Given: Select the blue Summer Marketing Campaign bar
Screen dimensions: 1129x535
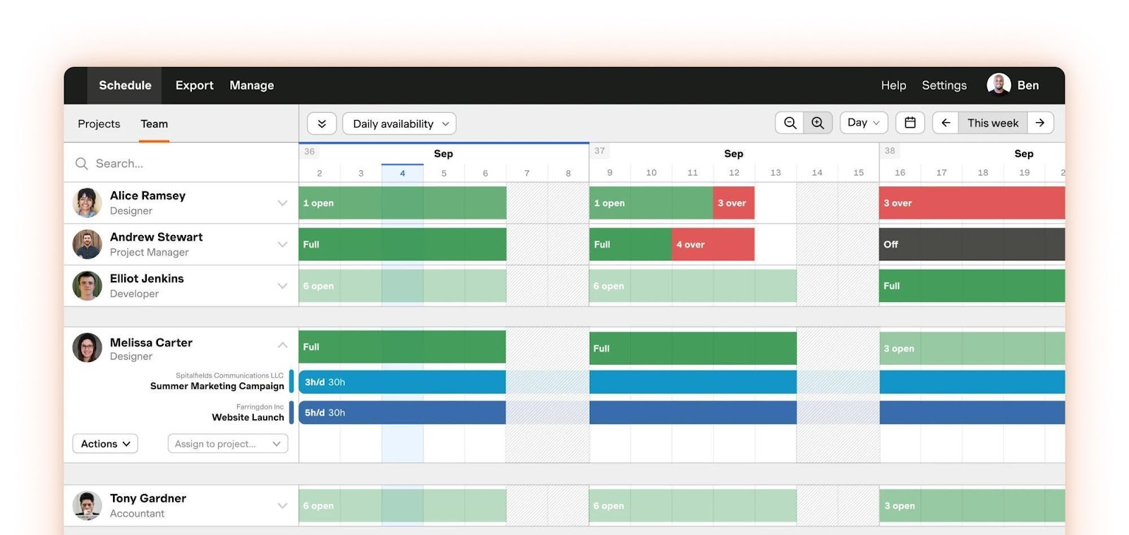Looking at the screenshot, I should click(x=402, y=382).
